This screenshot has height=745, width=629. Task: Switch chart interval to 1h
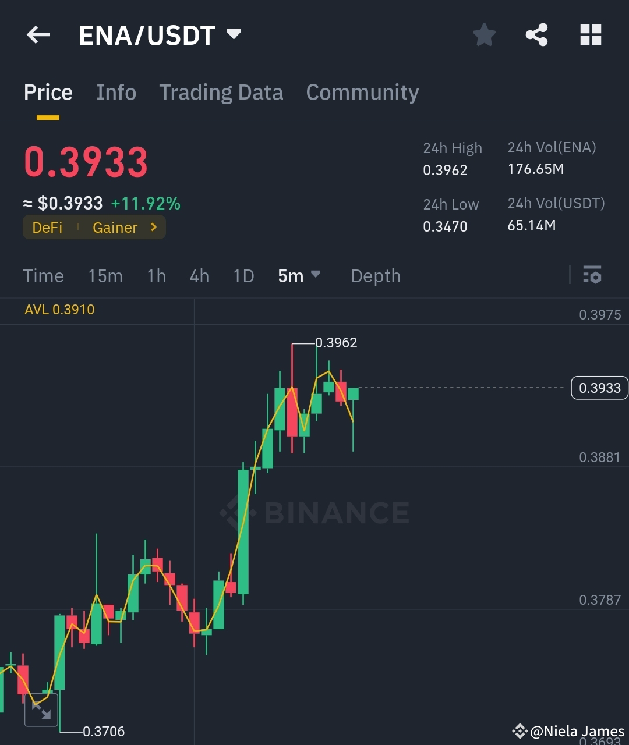point(156,276)
